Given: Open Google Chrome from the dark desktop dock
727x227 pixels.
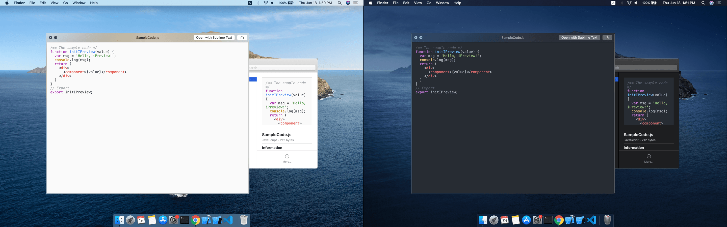Looking at the screenshot, I should coord(559,220).
